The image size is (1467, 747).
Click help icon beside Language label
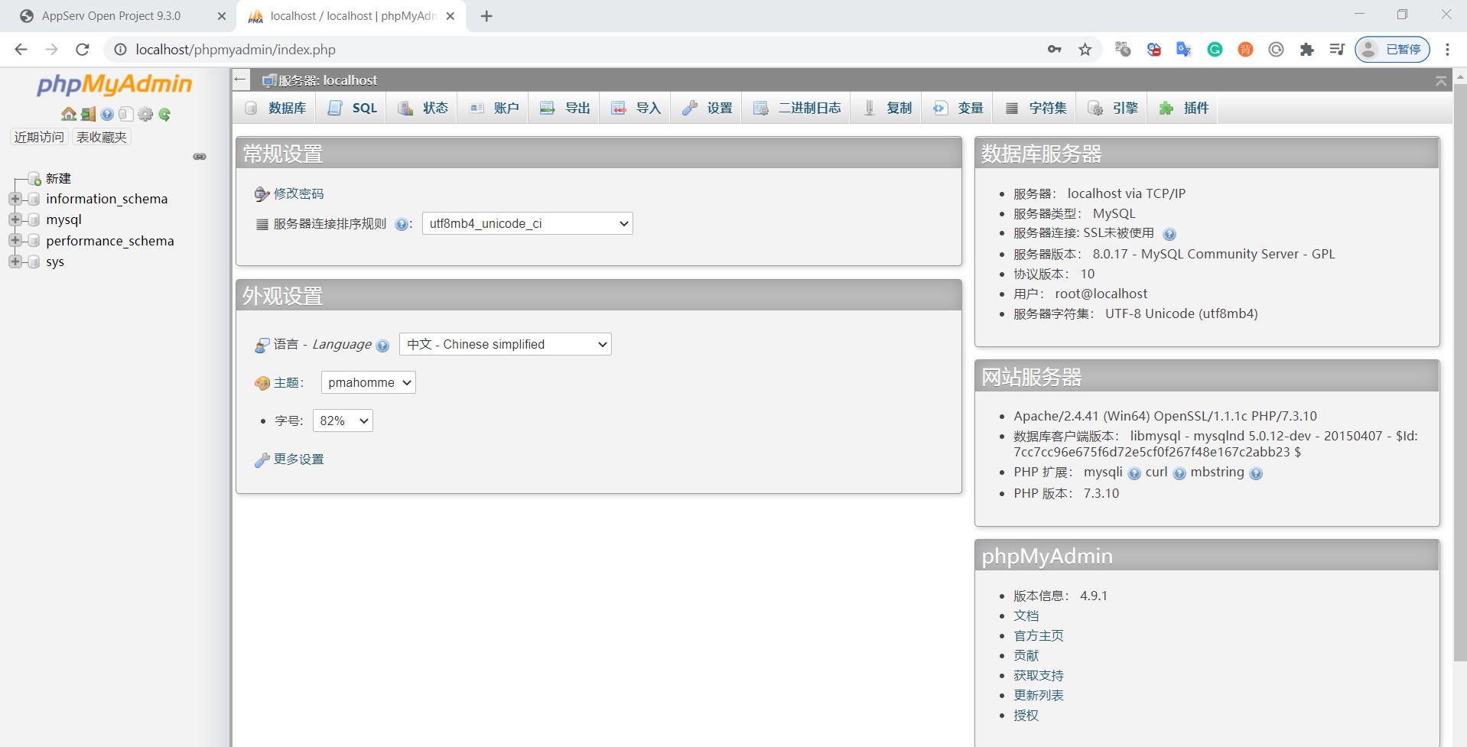click(x=383, y=346)
